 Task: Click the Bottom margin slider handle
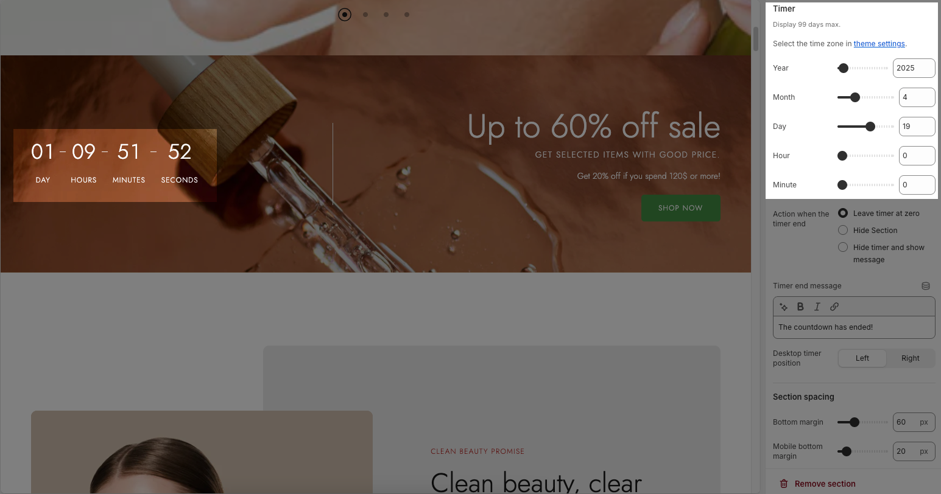[855, 422]
